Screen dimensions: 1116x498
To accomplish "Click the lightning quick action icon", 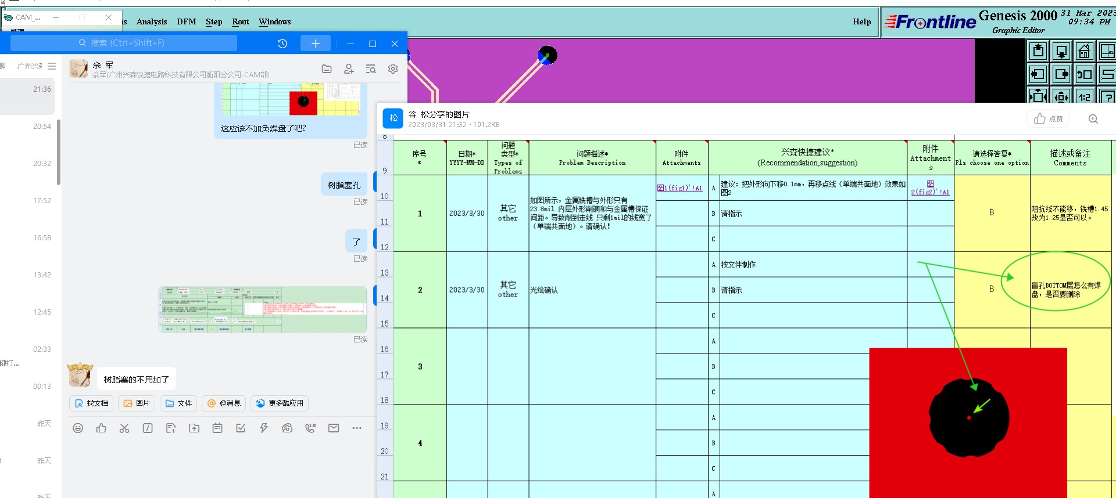I will tap(264, 428).
